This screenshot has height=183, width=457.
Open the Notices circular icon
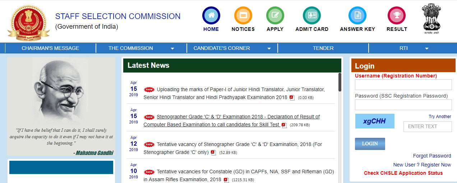coord(243,15)
